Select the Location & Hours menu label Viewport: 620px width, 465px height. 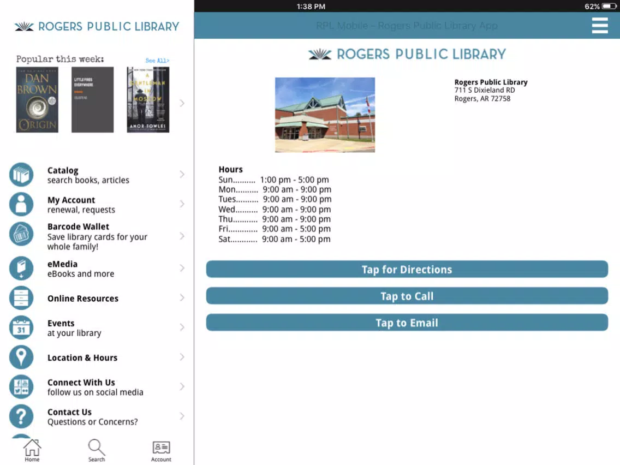pos(82,358)
